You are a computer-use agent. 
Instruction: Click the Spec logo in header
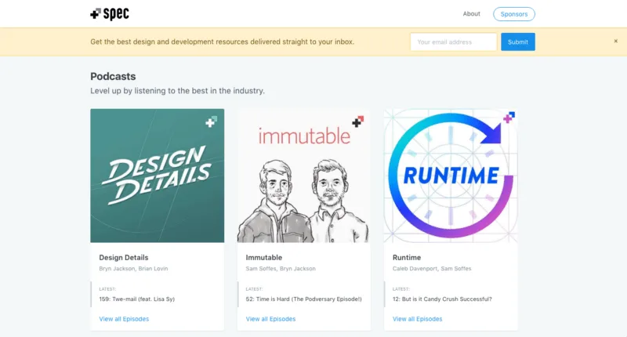click(x=110, y=14)
